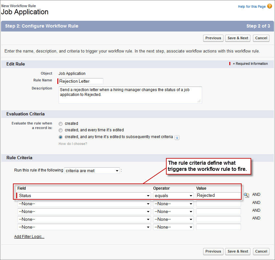Select 'created, and any time it's edited to subsequently meet criteria'

tap(61, 137)
